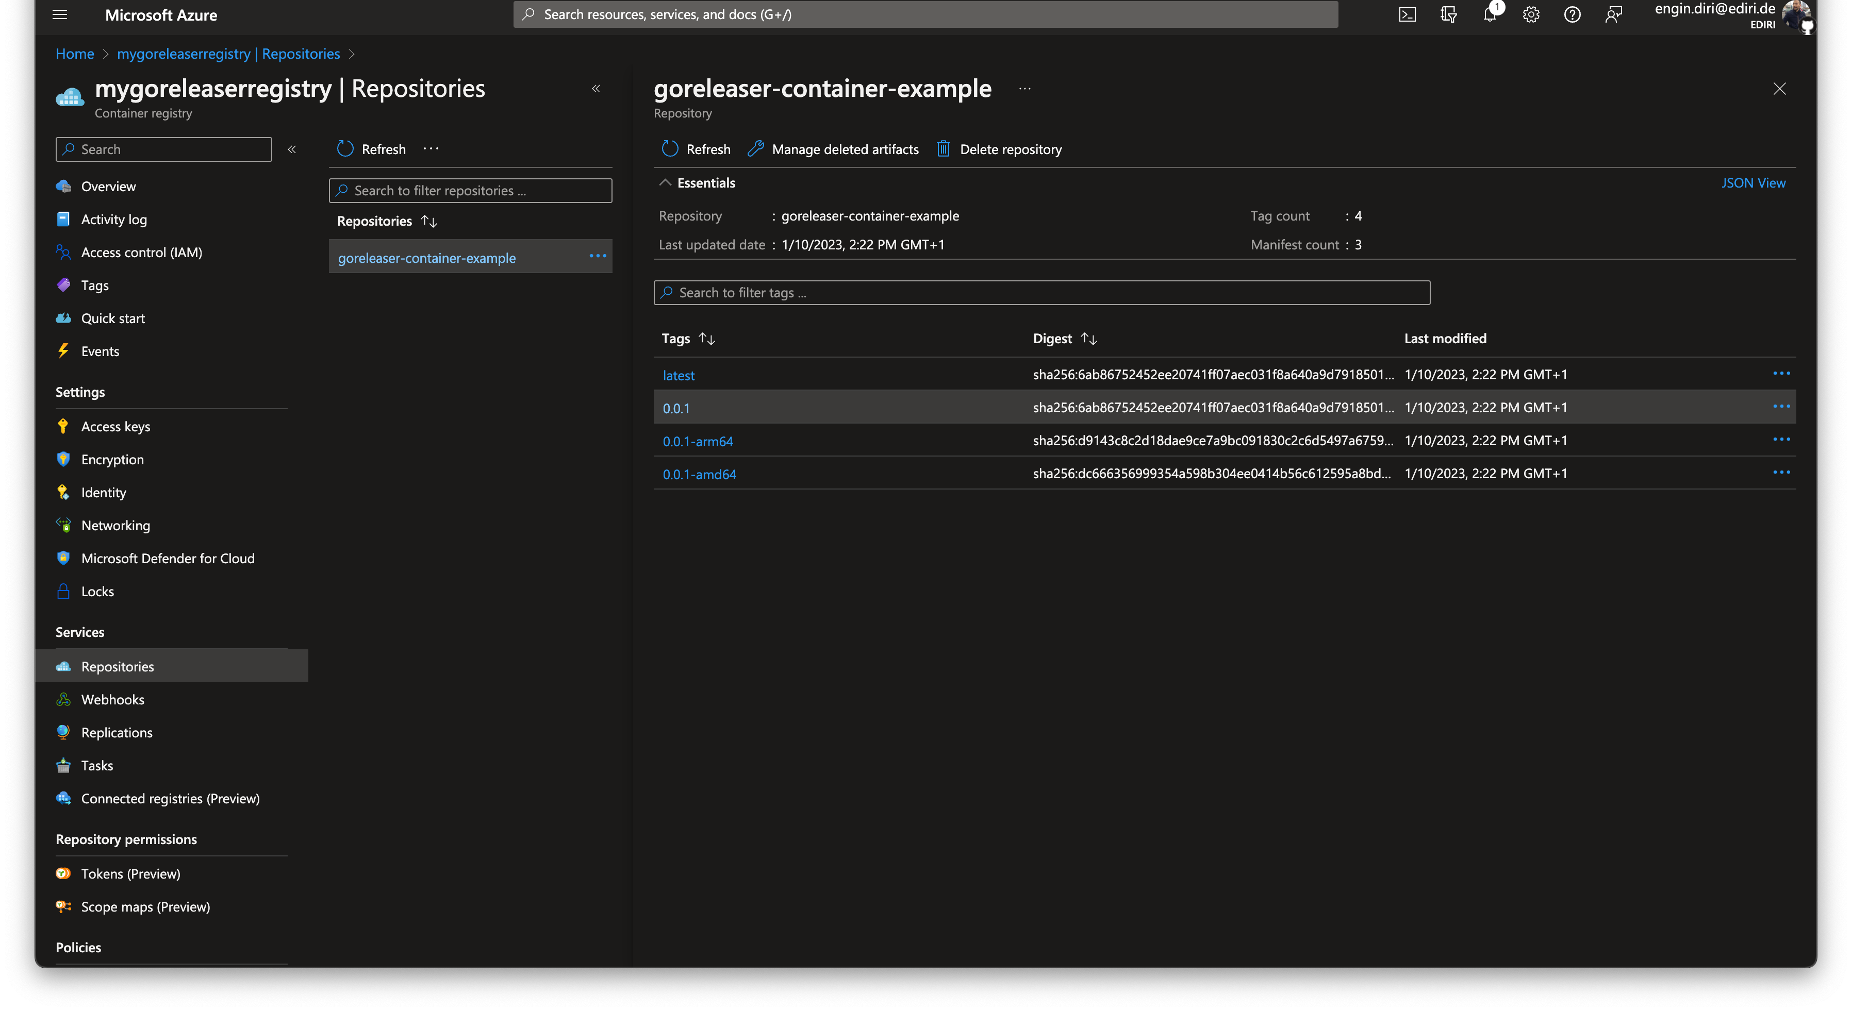Open more options for 0.0.1 tag row
Screen dimensions: 1852x1011
click(x=1781, y=407)
